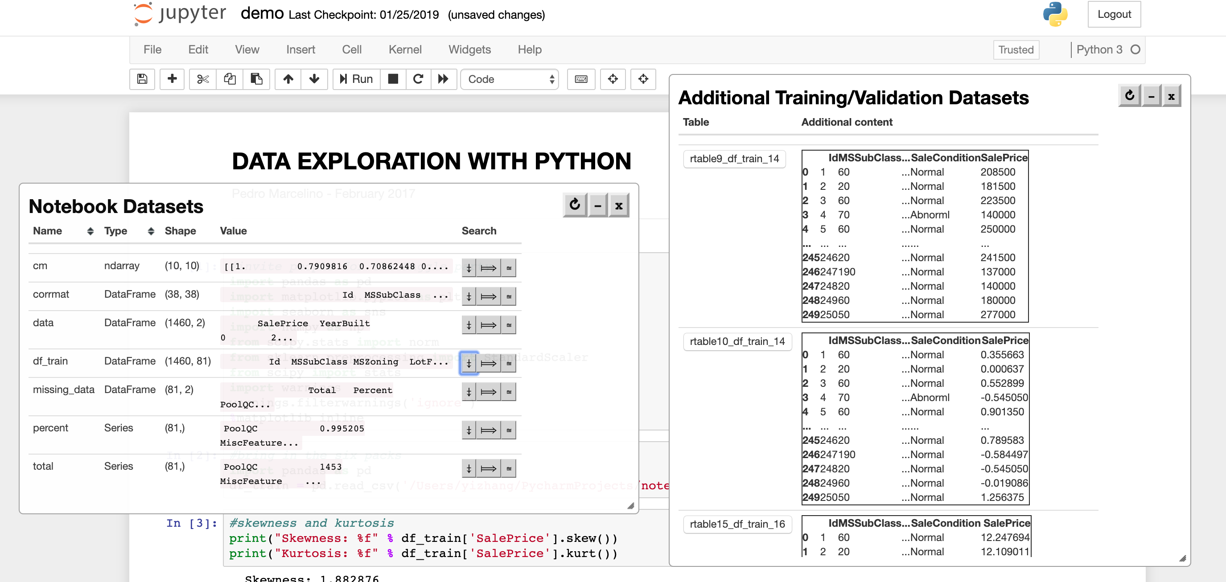The height and width of the screenshot is (582, 1226).
Task: Click the notebook name demo
Action: [262, 14]
